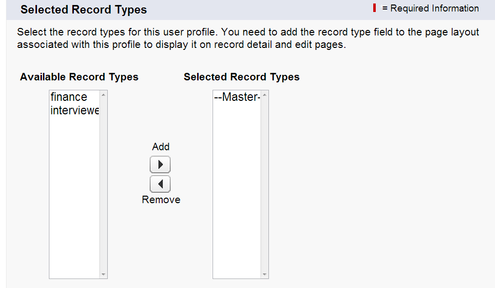Image resolution: width=495 pixels, height=288 pixels.
Task: Click empty area inside Selected Record Types list
Action: point(237,200)
